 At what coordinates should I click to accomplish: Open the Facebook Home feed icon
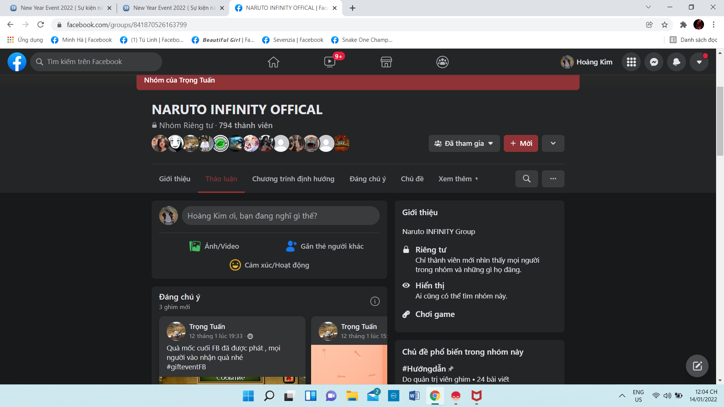click(x=273, y=62)
